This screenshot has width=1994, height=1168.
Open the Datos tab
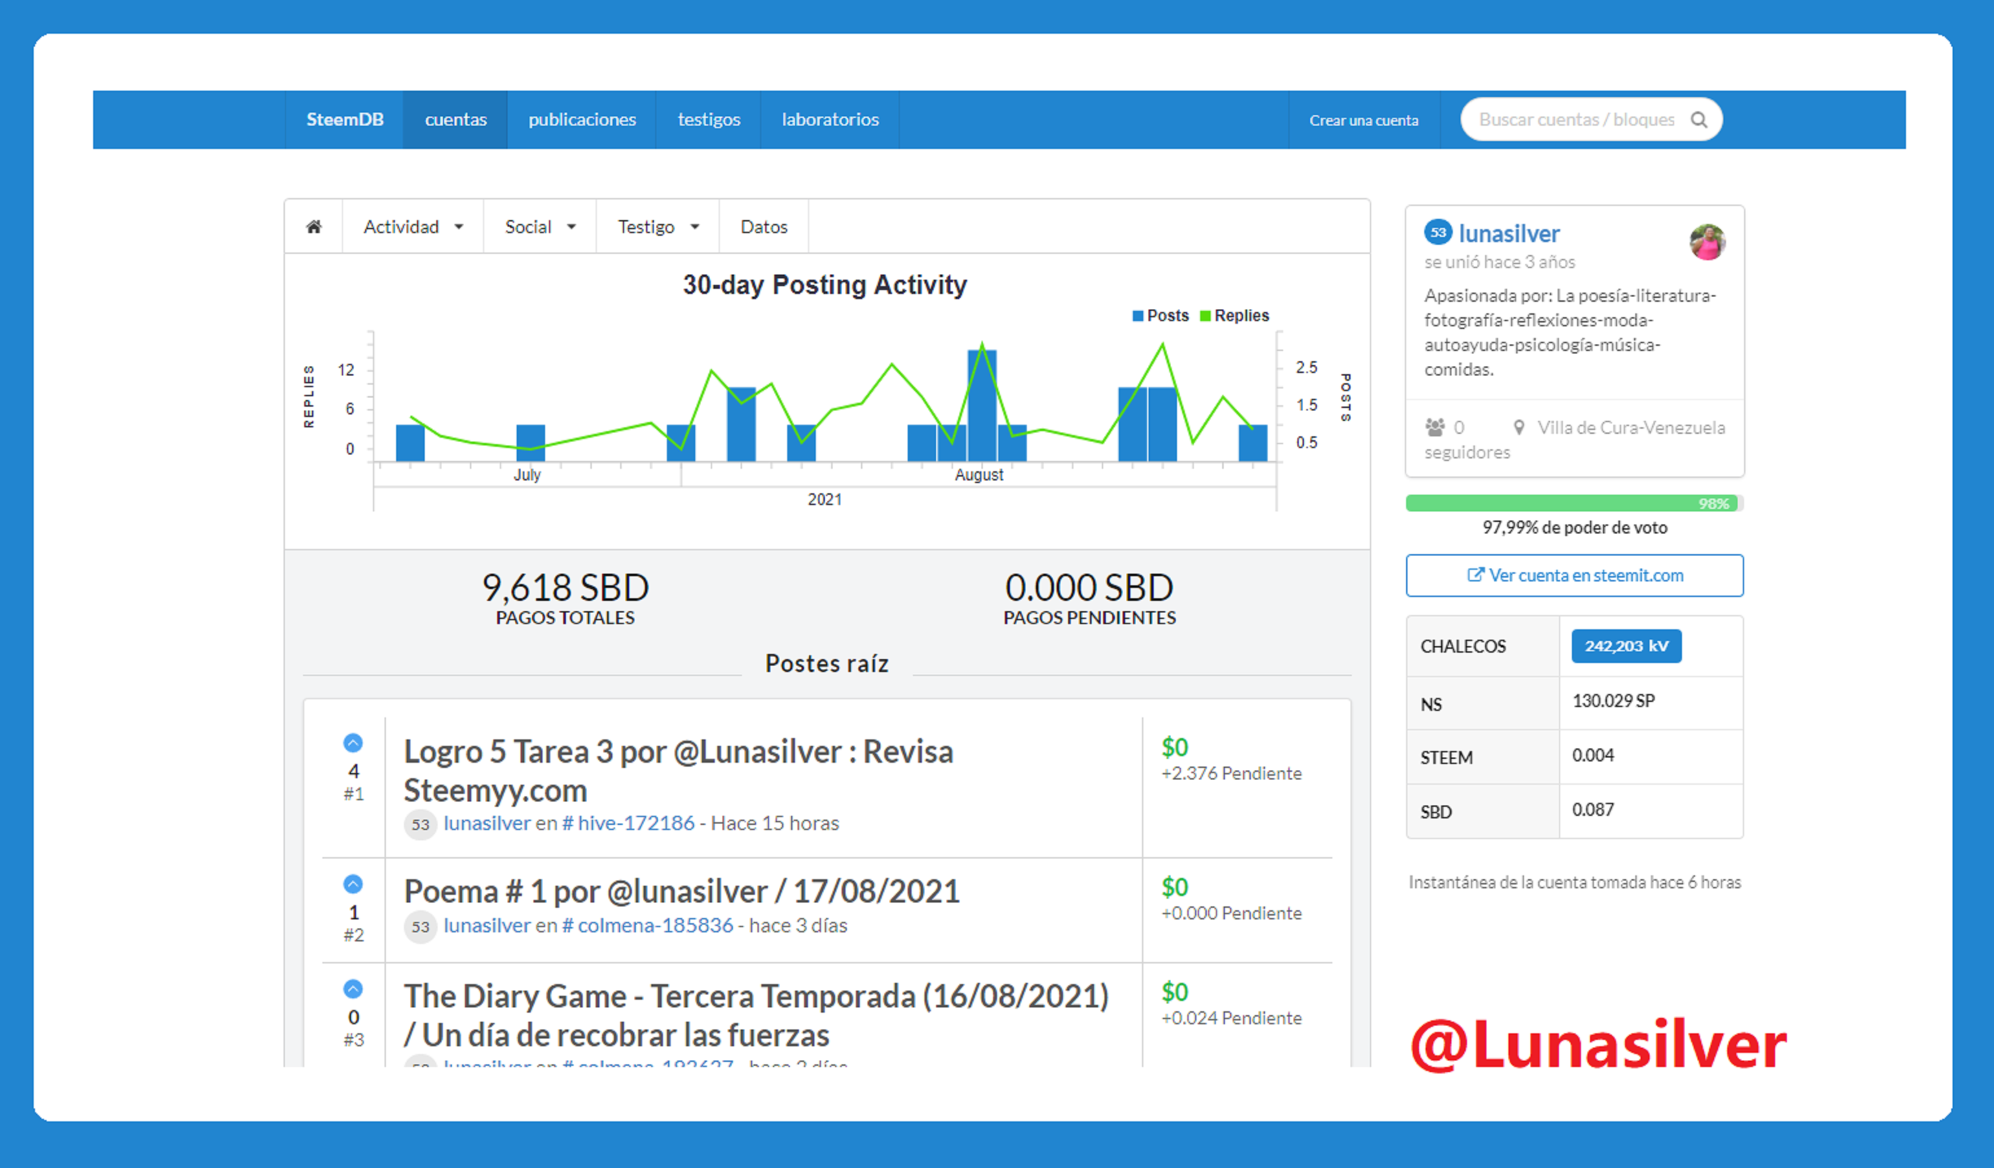(765, 227)
